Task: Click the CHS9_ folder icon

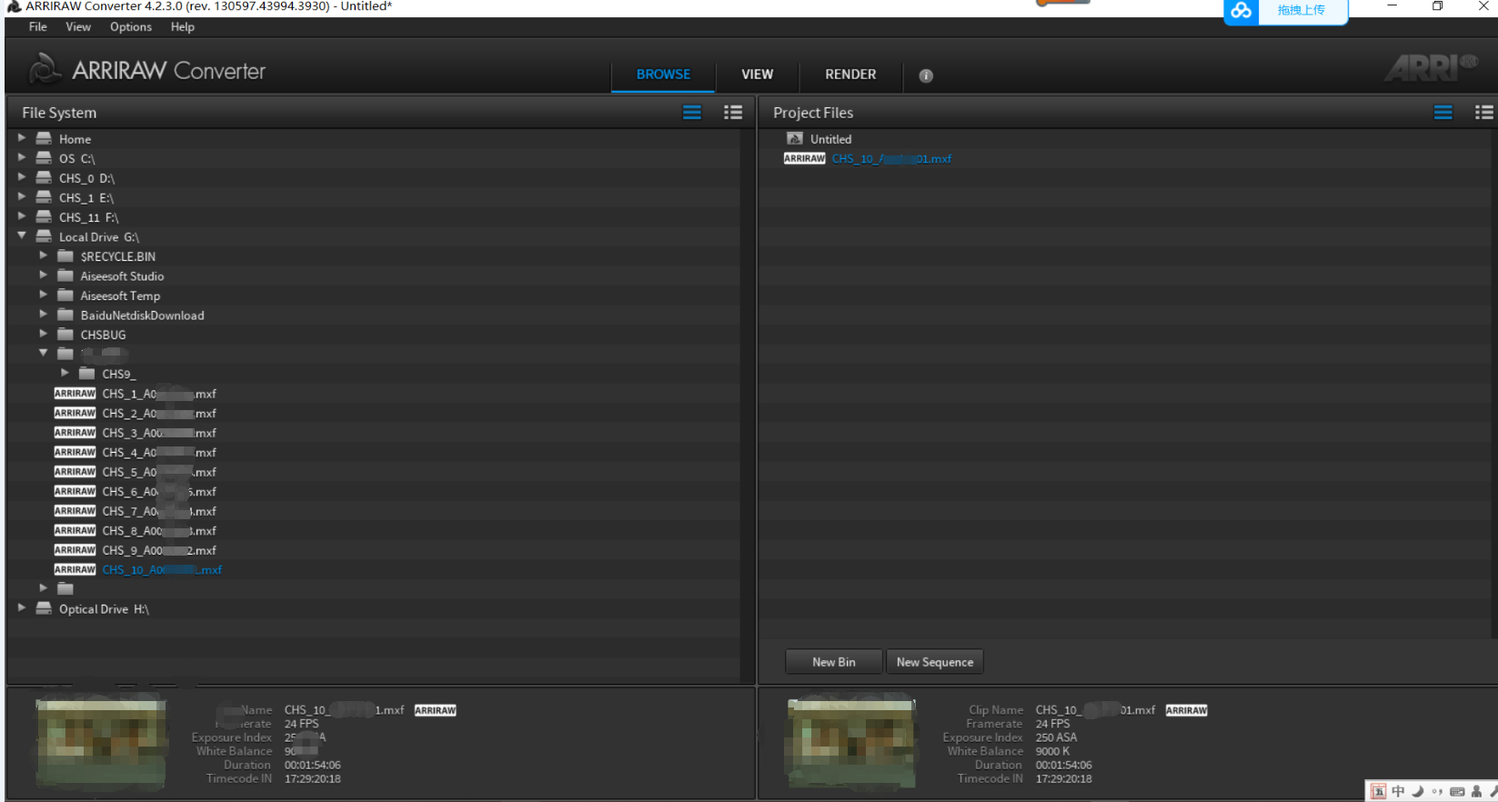Action: [87, 373]
